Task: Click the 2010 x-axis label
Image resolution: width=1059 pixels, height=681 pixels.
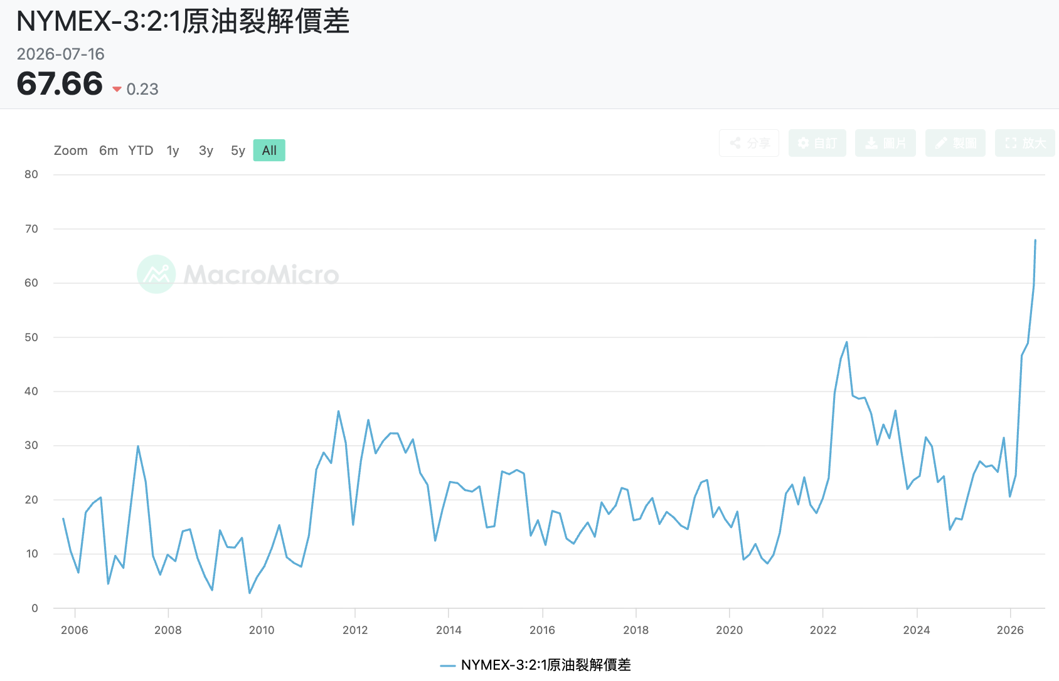Action: [262, 630]
